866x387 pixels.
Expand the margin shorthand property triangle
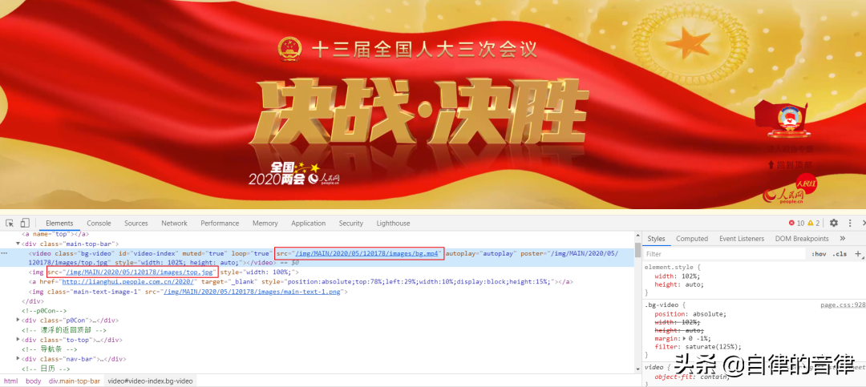click(685, 338)
